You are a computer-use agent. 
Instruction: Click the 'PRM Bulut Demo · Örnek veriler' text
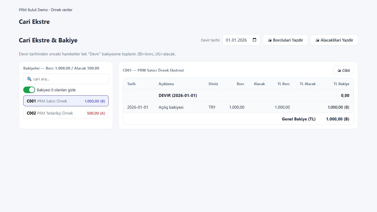pos(46,10)
